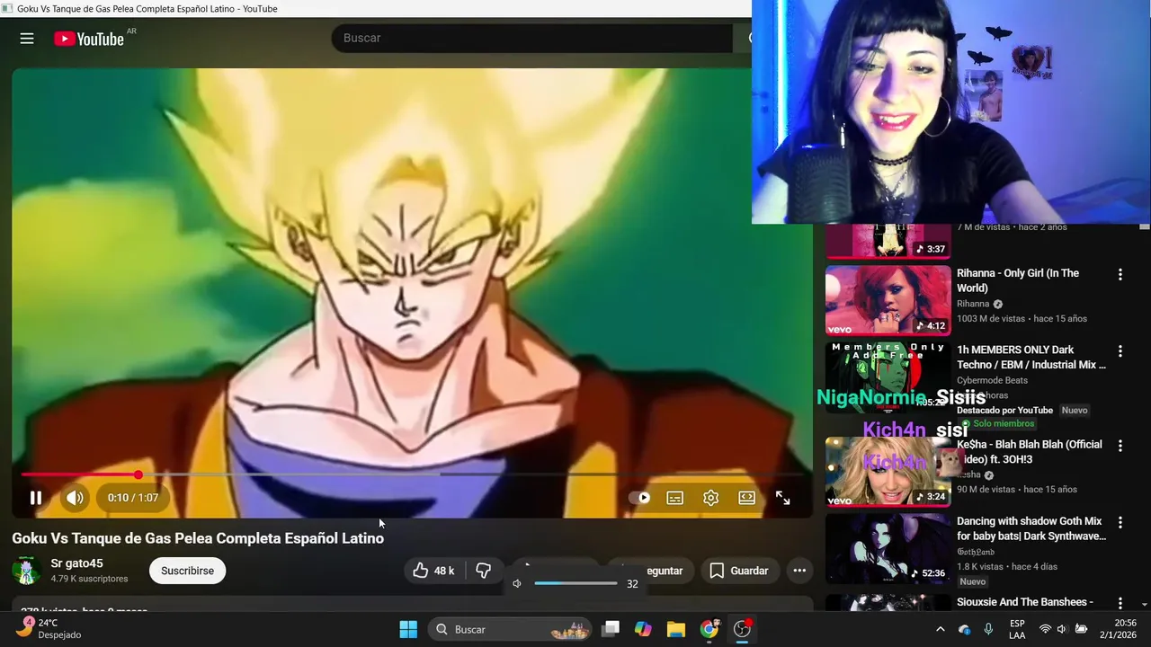Open Task View from the taskbar
Image resolution: width=1151 pixels, height=647 pixels.
click(611, 629)
